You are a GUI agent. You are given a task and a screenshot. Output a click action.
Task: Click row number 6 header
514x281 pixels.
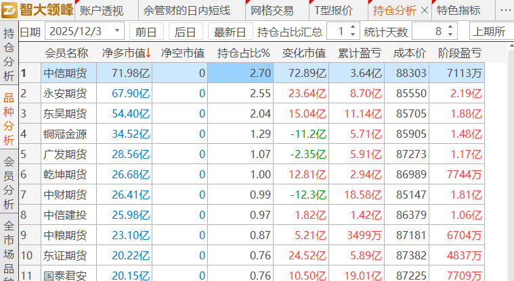(x=30, y=175)
